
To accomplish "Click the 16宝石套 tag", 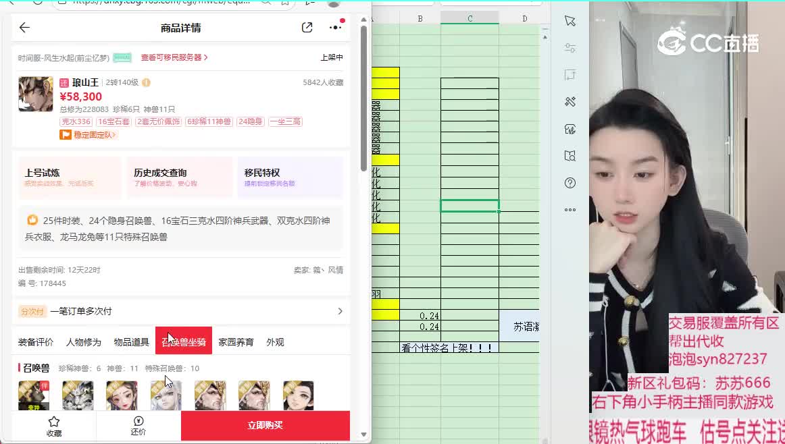I will point(113,121).
